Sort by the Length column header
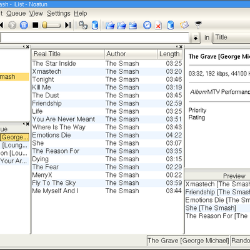 (170, 54)
